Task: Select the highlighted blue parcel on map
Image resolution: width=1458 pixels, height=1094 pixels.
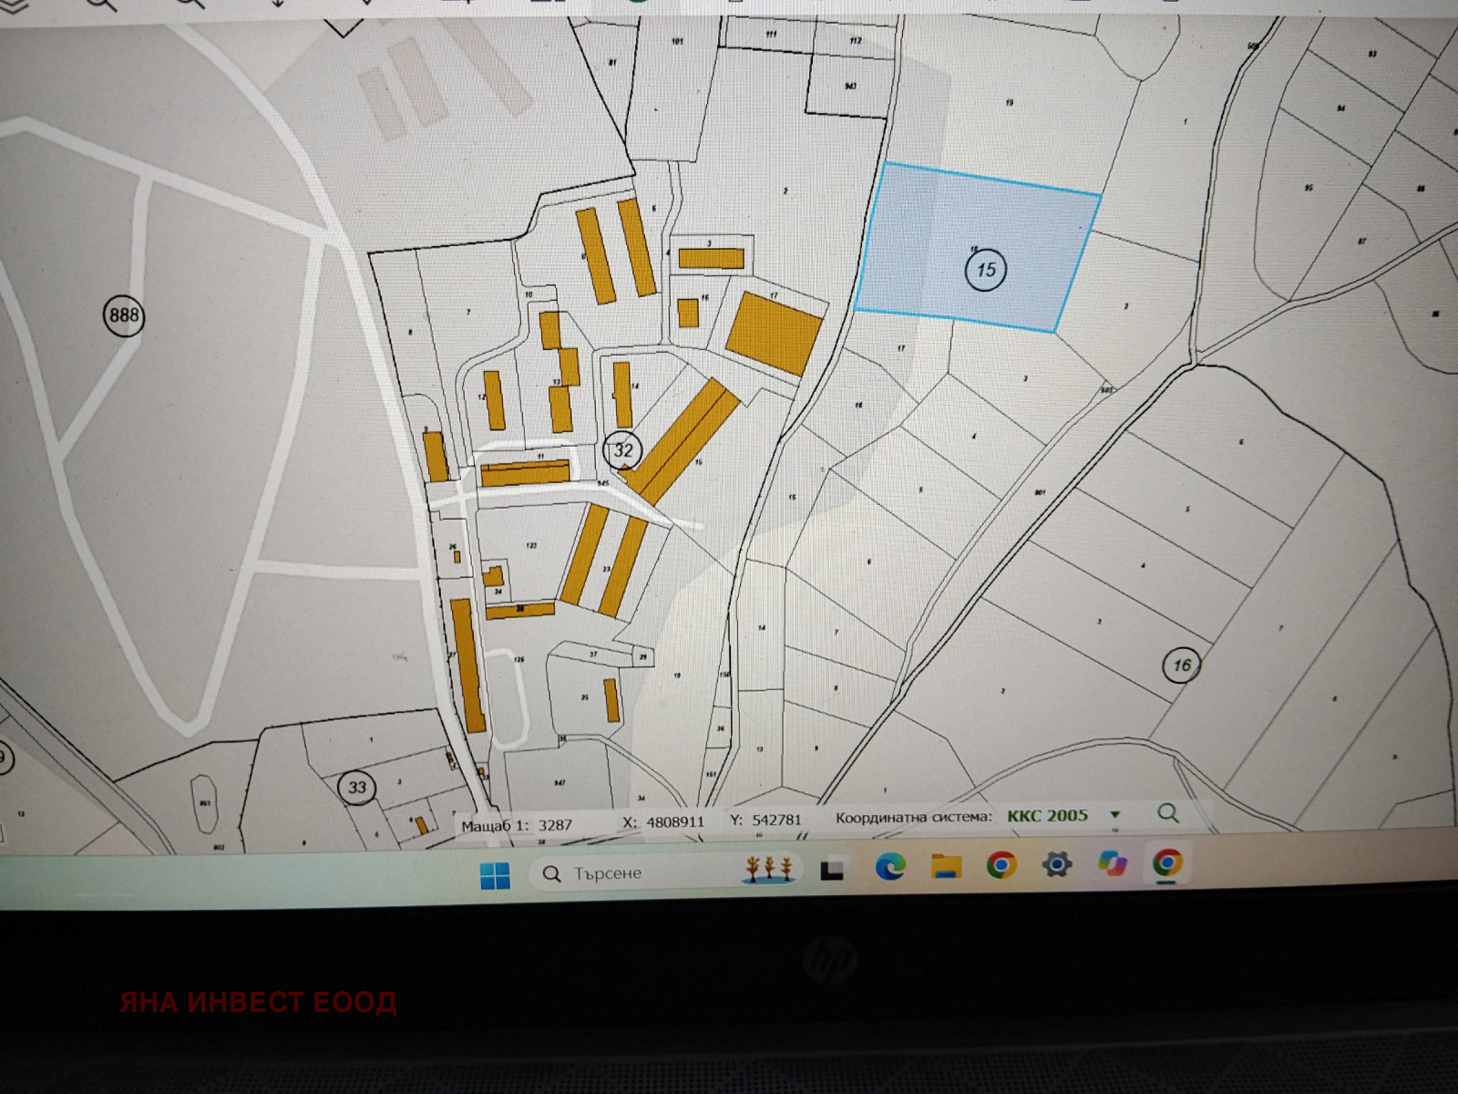Action: coord(977,246)
